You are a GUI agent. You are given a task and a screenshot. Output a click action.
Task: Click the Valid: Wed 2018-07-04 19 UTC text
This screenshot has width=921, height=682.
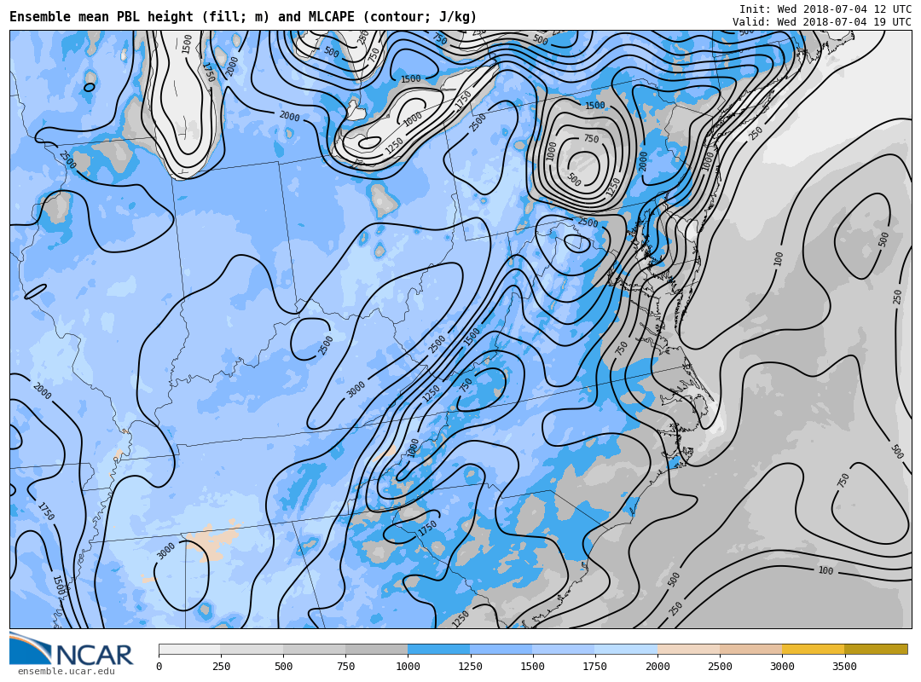822,21
